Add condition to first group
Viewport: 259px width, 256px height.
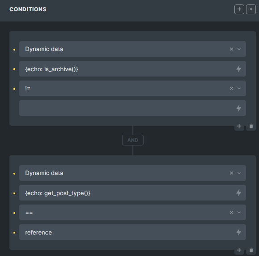coord(239,126)
